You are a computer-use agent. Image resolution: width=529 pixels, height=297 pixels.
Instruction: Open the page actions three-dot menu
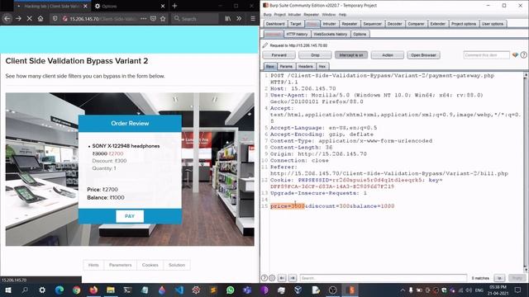[x=143, y=18]
